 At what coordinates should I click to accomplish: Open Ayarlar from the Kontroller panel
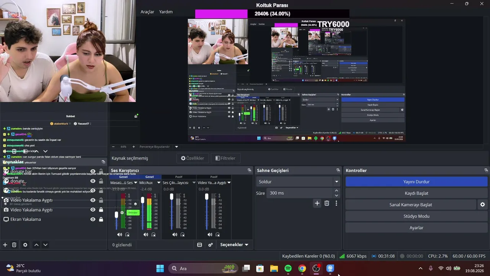[x=416, y=228]
